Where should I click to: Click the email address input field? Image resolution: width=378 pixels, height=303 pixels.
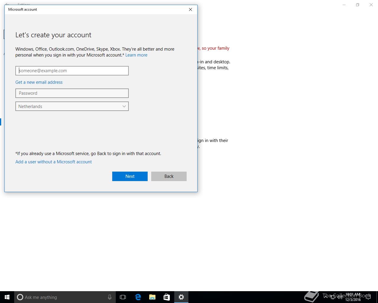coord(72,71)
